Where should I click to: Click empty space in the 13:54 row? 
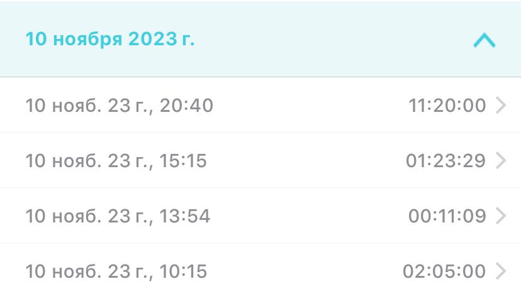[308, 216]
